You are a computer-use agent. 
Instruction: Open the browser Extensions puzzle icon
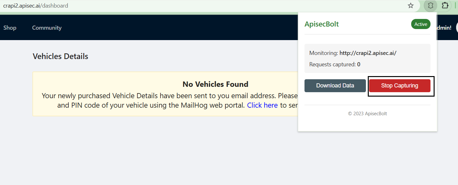coord(445,6)
